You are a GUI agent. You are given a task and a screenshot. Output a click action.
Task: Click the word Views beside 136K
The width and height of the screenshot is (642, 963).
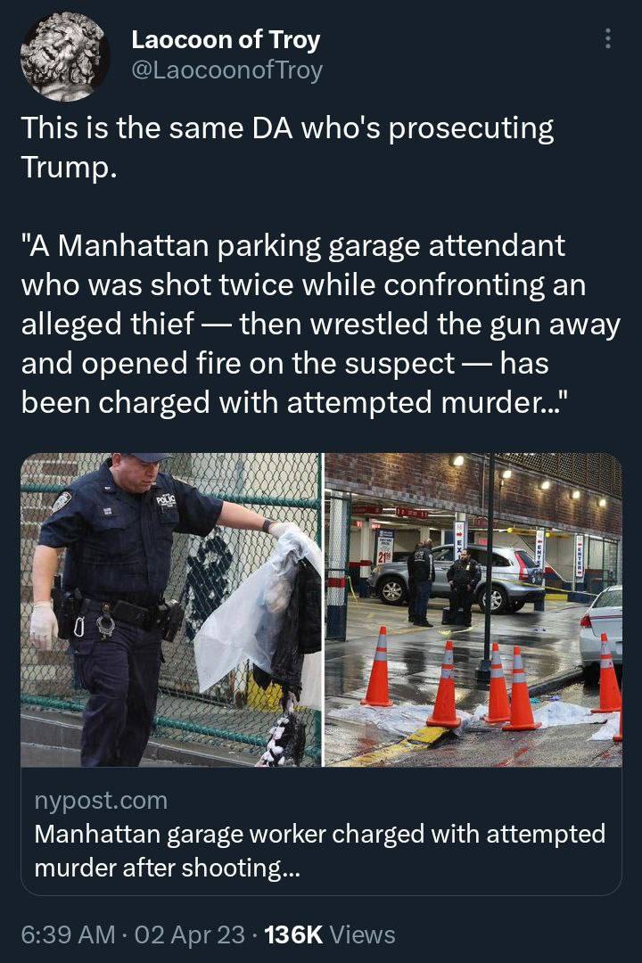click(x=363, y=934)
